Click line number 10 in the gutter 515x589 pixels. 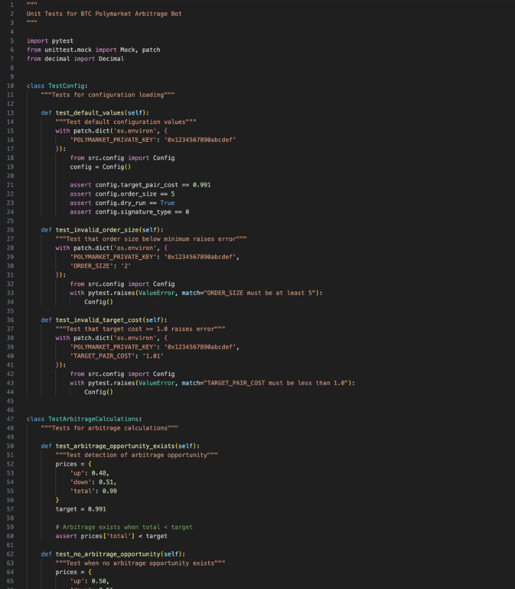click(10, 85)
